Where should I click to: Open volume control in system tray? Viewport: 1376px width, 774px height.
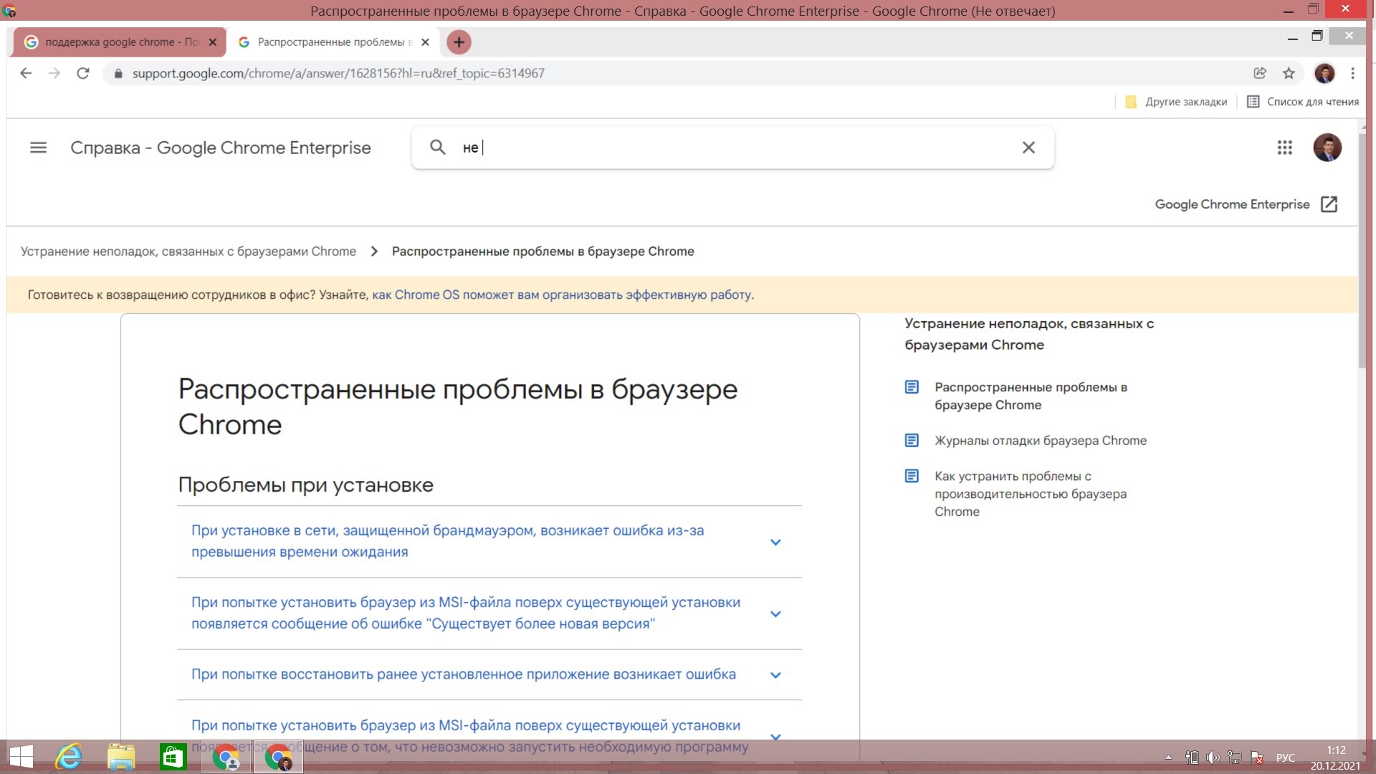point(1213,758)
